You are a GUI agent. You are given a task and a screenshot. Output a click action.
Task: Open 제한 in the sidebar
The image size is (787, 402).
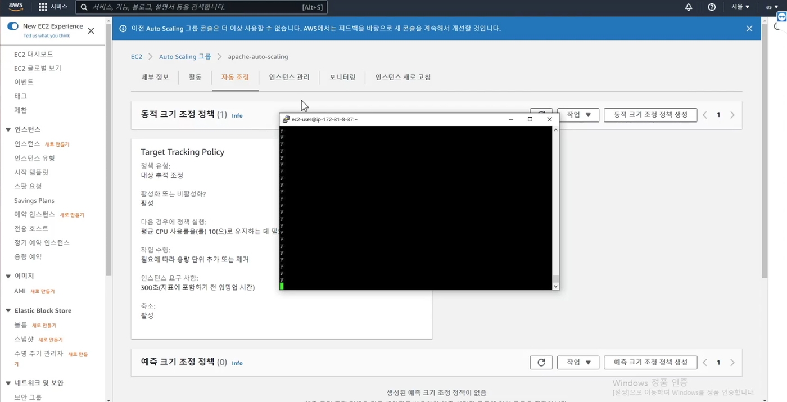(x=21, y=111)
